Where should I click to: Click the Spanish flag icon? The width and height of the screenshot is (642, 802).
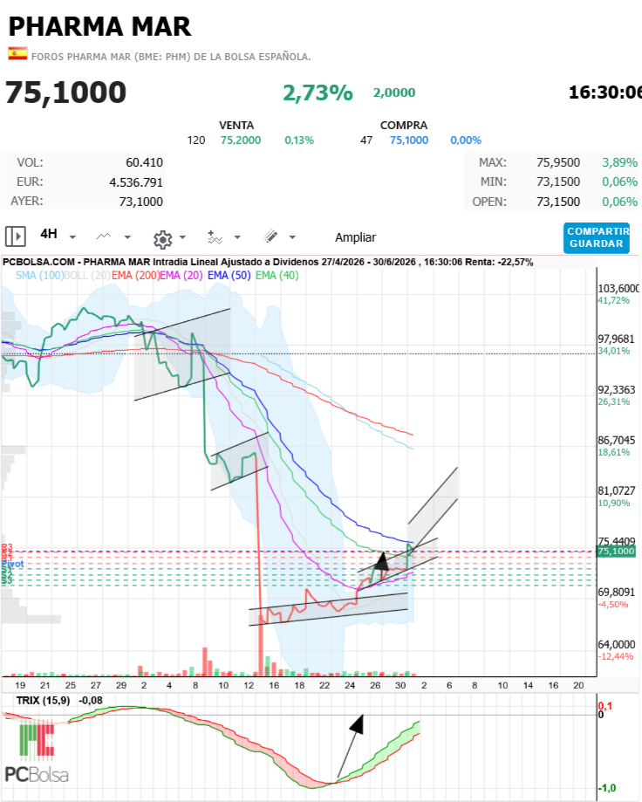coord(18,54)
